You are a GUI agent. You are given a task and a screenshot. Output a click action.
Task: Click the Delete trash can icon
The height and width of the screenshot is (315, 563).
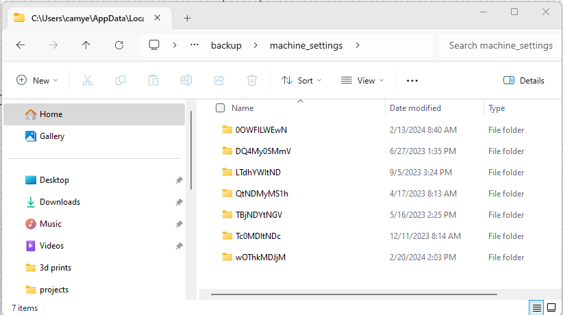point(252,80)
